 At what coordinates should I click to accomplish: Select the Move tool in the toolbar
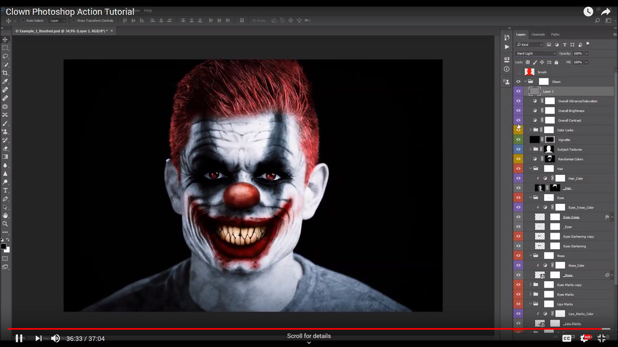click(5, 39)
